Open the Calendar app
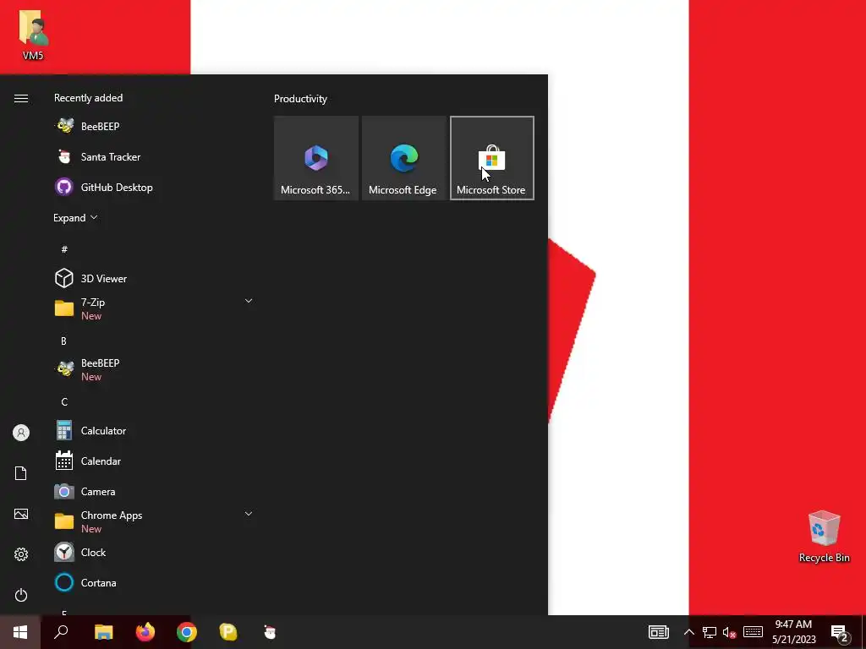The height and width of the screenshot is (649, 866). [x=155, y=461]
